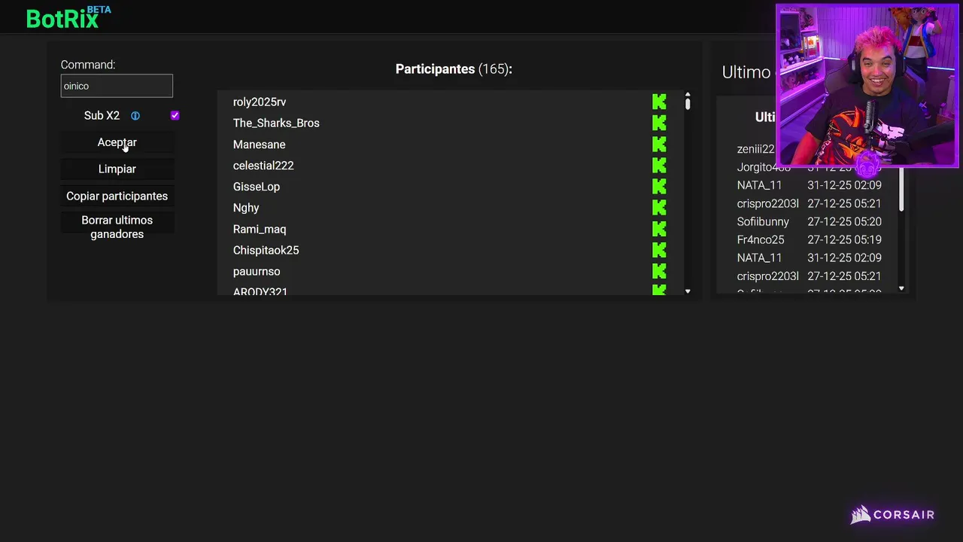The width and height of the screenshot is (963, 542).
Task: Click the participants list scrollbar thumb
Action: coord(688,102)
